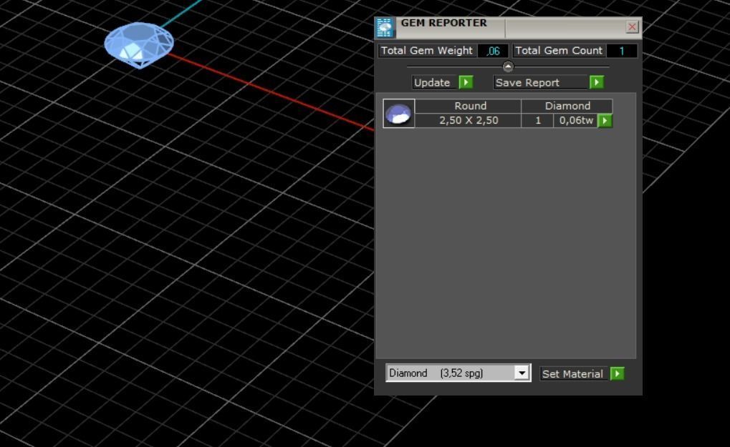
Task: Open the Diamond (3,52 spg) material dropdown
Action: pyautogui.click(x=458, y=373)
